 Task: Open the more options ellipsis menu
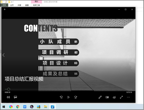pos(128,97)
